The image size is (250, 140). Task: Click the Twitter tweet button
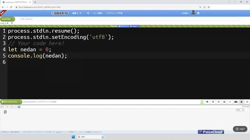(123, 26)
